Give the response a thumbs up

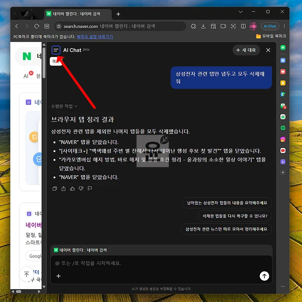tap(72, 189)
